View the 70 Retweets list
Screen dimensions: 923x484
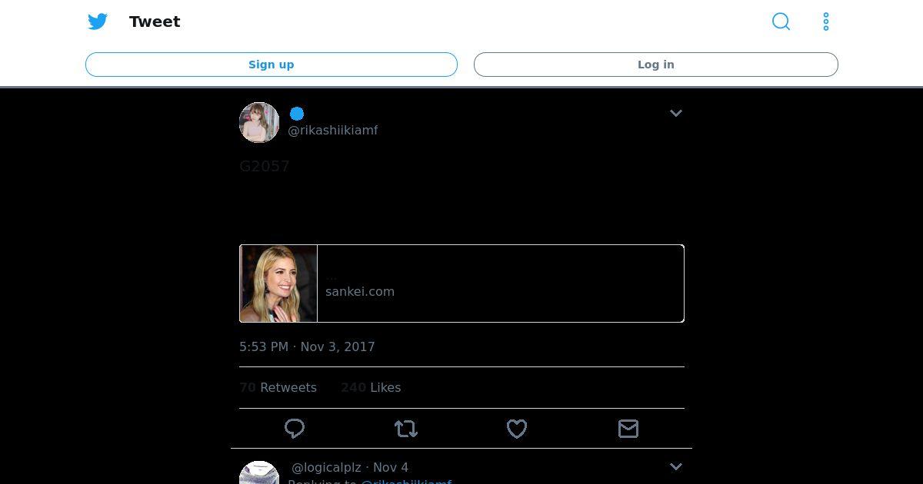point(278,388)
